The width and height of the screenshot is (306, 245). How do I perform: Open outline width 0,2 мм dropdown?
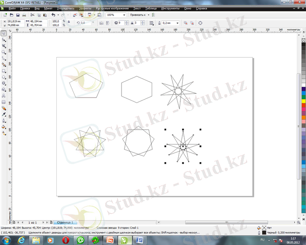(177, 23)
